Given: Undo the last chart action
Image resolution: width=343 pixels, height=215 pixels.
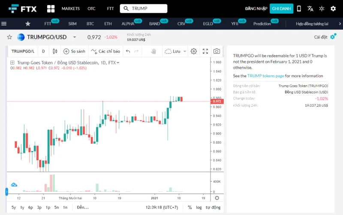Looking at the screenshot, I should (x=128, y=51).
